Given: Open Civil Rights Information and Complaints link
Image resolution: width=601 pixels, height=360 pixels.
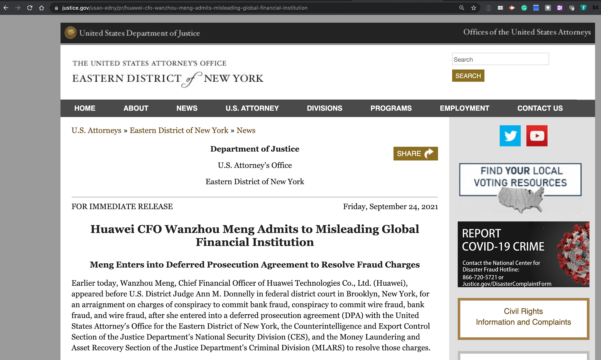Looking at the screenshot, I should (523, 317).
